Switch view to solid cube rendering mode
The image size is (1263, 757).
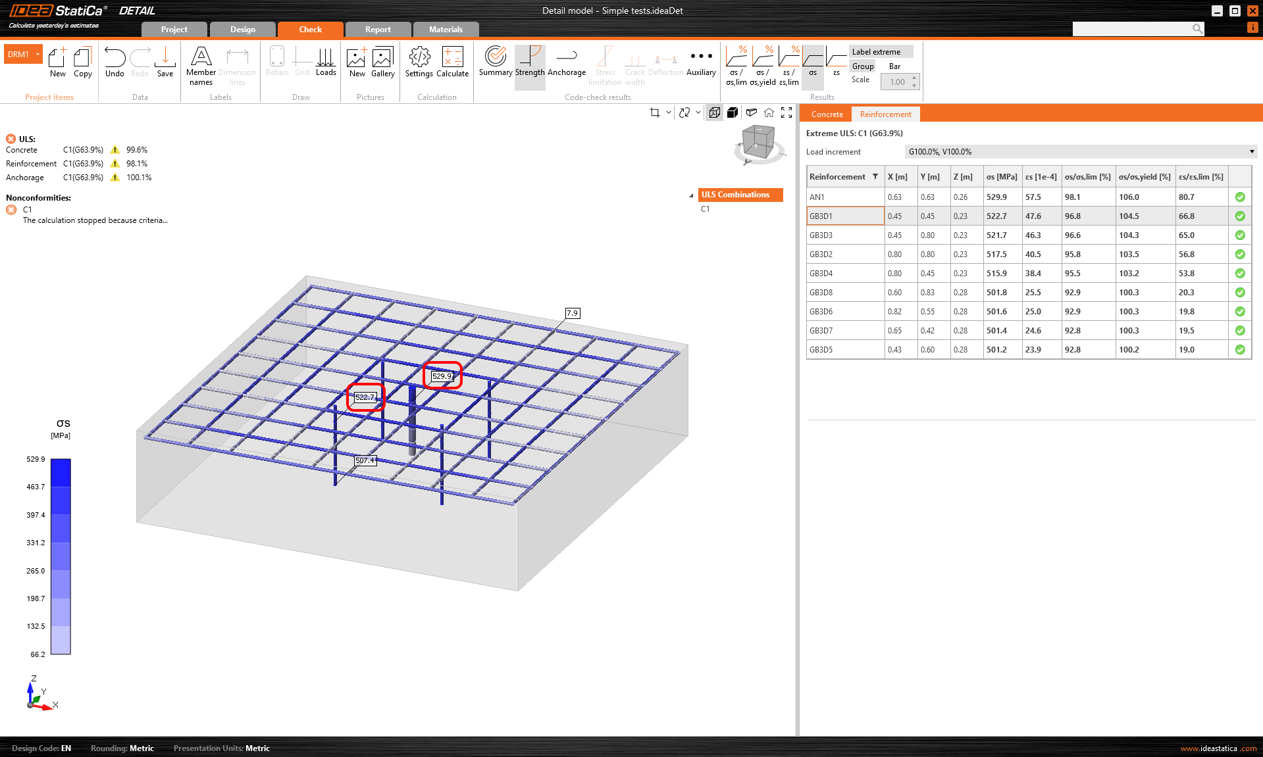click(733, 112)
